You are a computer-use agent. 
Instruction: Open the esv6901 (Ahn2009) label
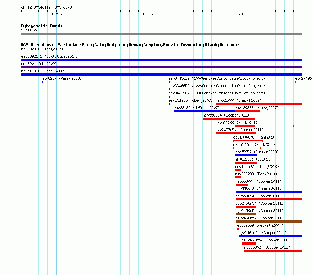coord(39,64)
